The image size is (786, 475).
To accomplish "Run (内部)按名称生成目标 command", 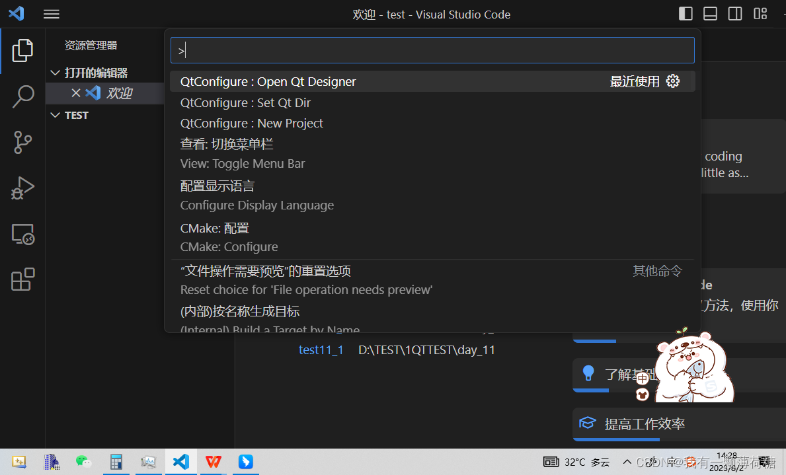I will pyautogui.click(x=432, y=318).
